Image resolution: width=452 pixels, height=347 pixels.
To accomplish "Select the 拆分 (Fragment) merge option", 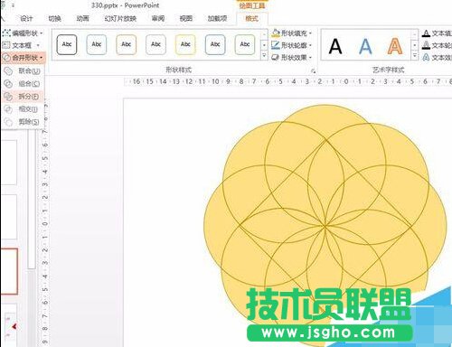I will [x=23, y=97].
